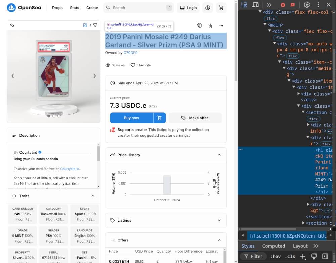Collapse the Traits panel

93,196
